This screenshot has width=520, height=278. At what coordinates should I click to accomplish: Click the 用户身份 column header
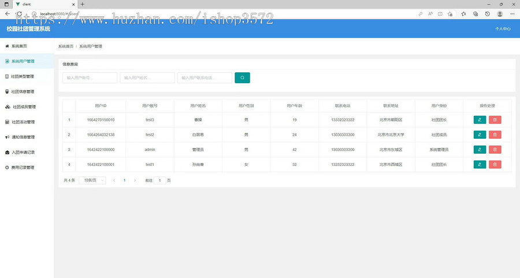point(439,106)
